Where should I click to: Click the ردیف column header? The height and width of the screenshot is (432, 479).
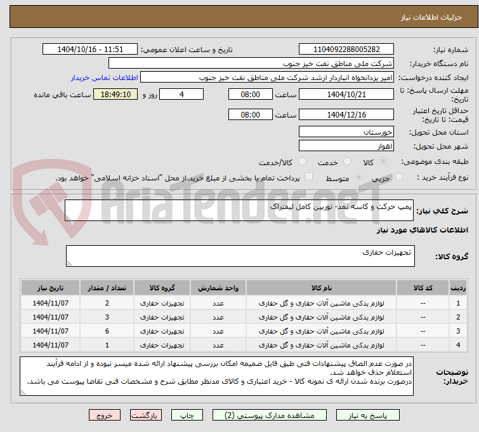click(458, 288)
